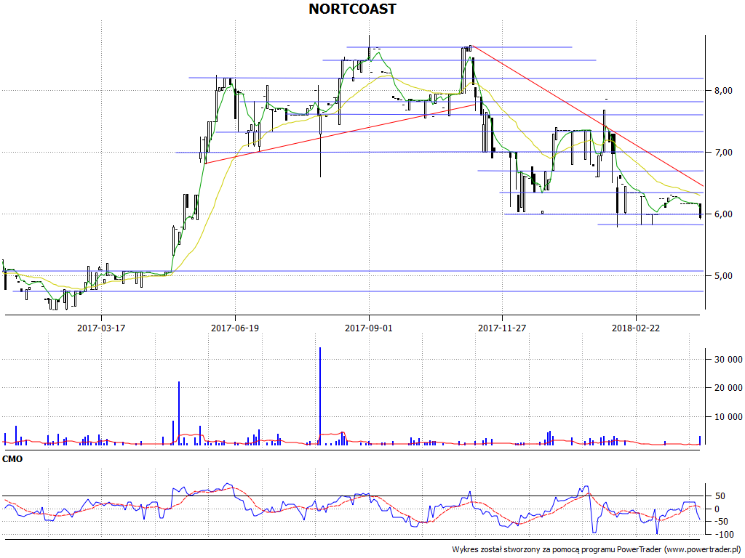Image resolution: width=745 pixels, height=558 pixels.
Task: Click the 2017-03-17 date label
Action: (x=101, y=328)
